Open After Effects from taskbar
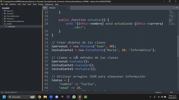This screenshot has width=179, height=100. pyautogui.click(x=68, y=97)
